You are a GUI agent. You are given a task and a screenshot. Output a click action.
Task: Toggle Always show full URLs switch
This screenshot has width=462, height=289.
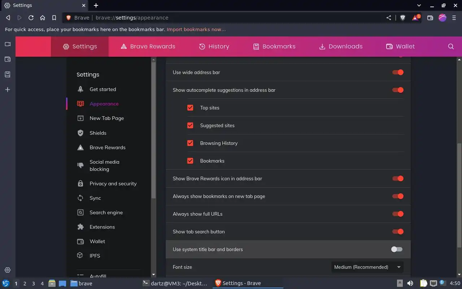(398, 214)
